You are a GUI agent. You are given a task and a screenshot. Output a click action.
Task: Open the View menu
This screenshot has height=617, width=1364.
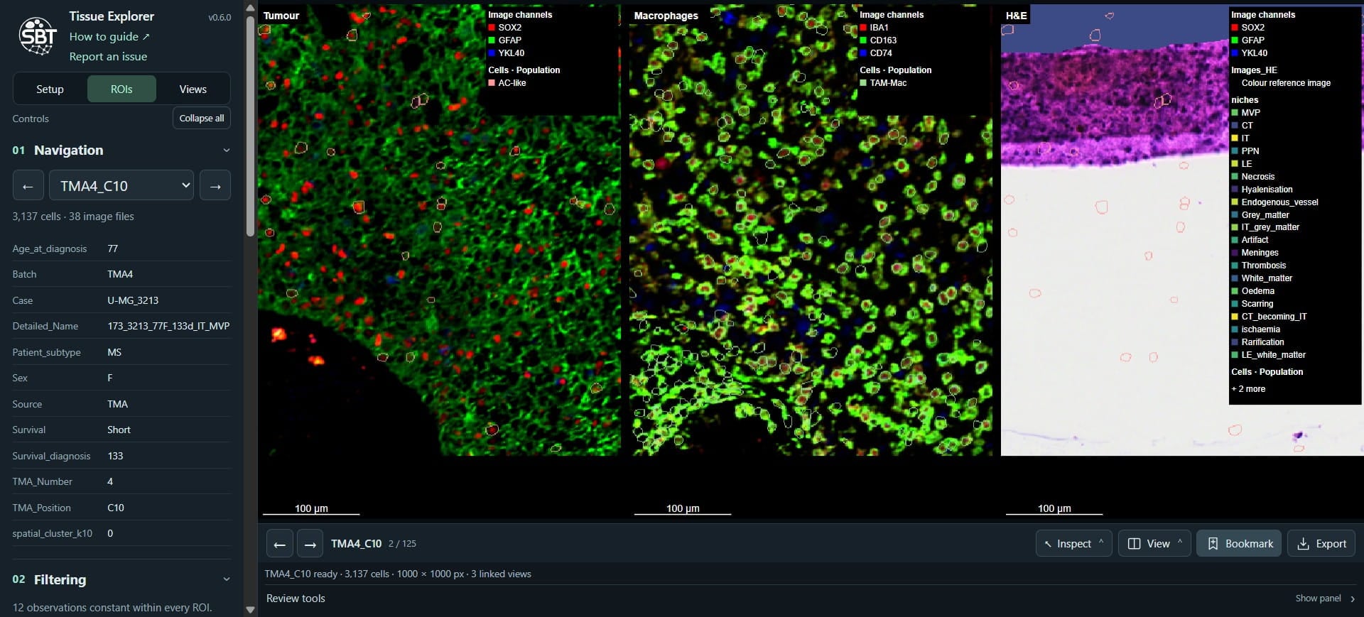pos(1154,544)
